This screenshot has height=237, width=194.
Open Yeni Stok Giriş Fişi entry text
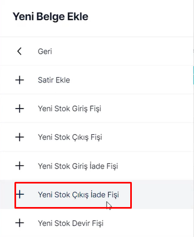[x=70, y=109]
